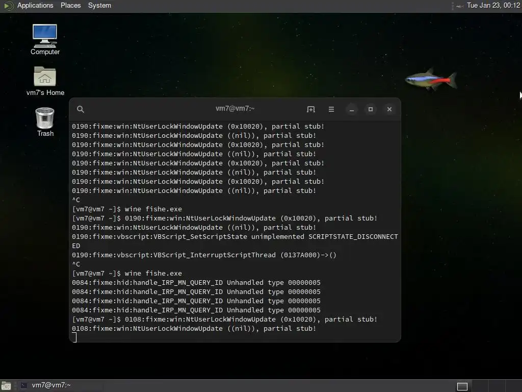Open a new terminal tab

(x=310, y=109)
